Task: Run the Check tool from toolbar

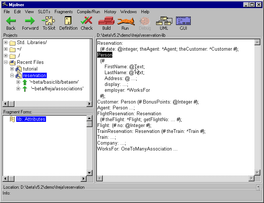Action: 87,21
